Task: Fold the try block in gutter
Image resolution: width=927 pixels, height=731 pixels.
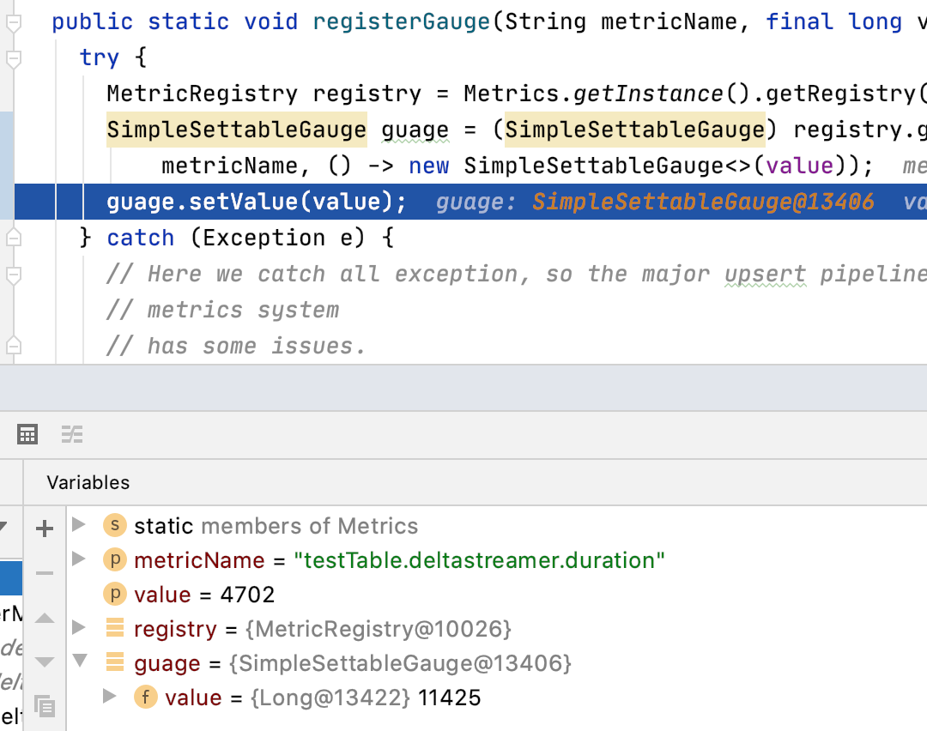Action: click(13, 59)
